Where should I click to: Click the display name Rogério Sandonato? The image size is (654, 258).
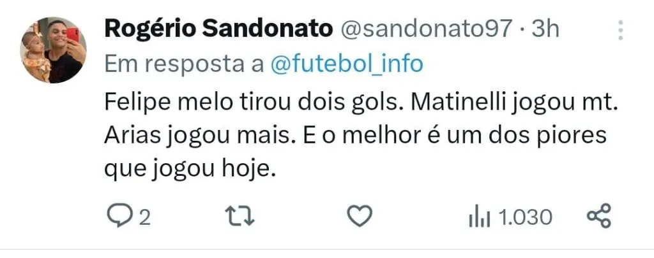(x=218, y=29)
